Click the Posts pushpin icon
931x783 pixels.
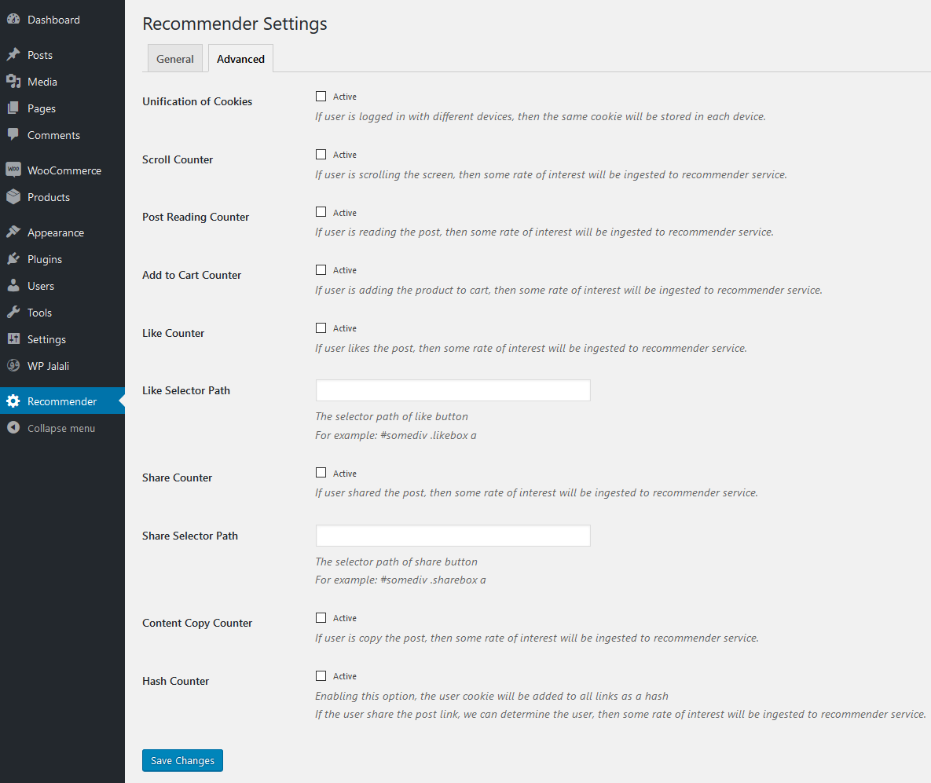[13, 55]
